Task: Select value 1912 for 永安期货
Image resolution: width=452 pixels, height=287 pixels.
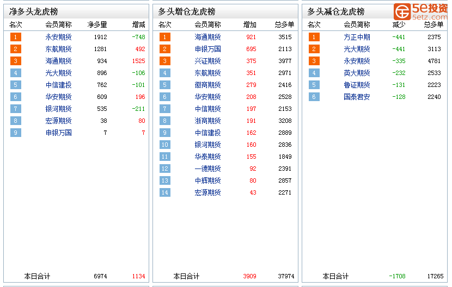Action: [x=101, y=37]
